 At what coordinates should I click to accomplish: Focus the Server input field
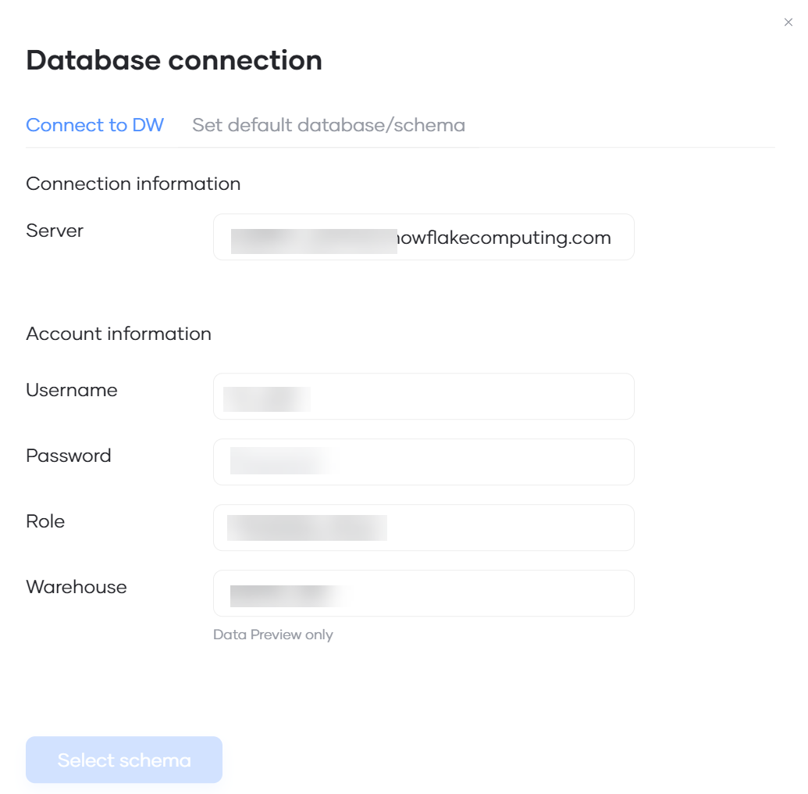[x=423, y=238]
